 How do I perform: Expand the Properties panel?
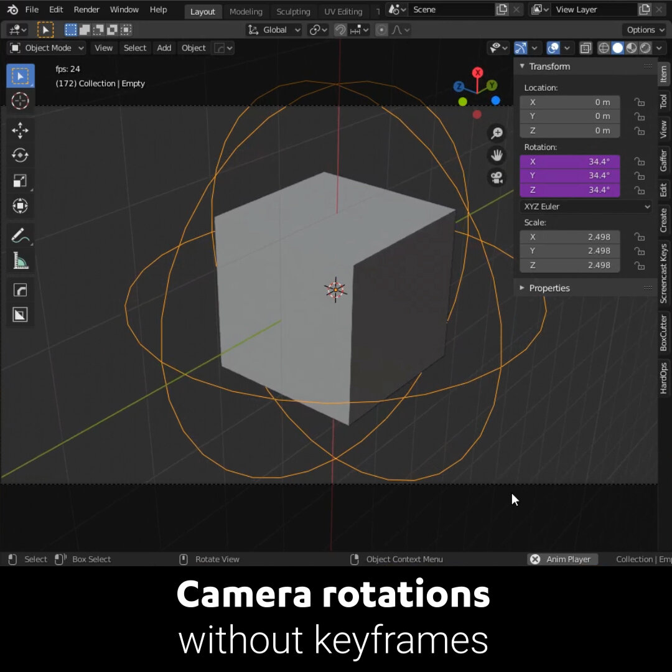522,287
